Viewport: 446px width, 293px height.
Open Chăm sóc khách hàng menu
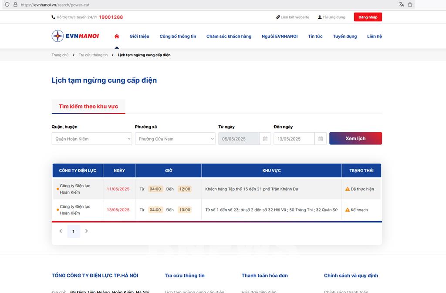pyautogui.click(x=229, y=37)
